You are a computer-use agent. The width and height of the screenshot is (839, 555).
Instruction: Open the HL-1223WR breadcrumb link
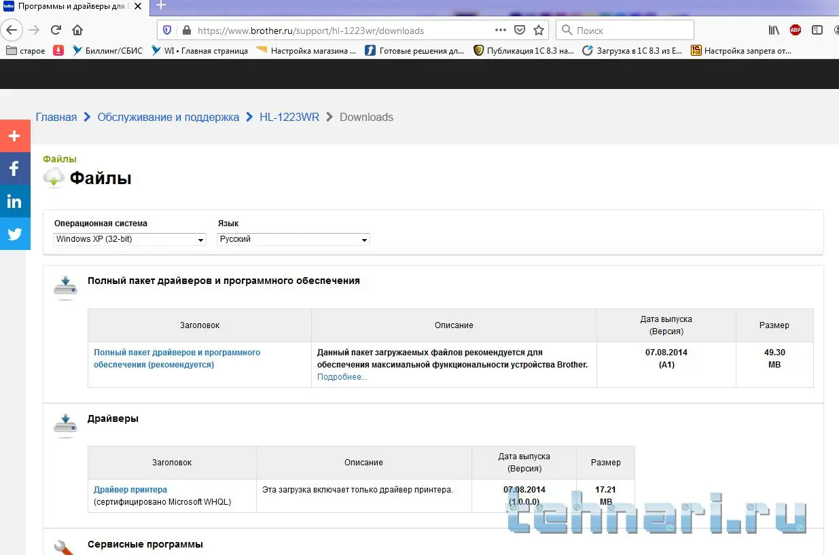pyautogui.click(x=289, y=117)
